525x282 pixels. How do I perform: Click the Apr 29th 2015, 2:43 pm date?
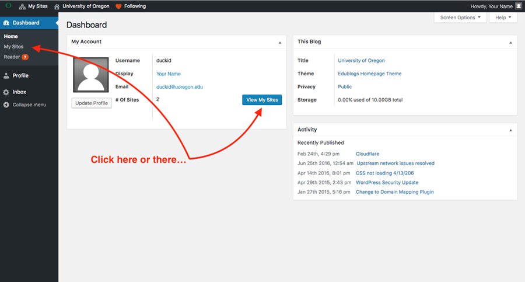point(324,182)
